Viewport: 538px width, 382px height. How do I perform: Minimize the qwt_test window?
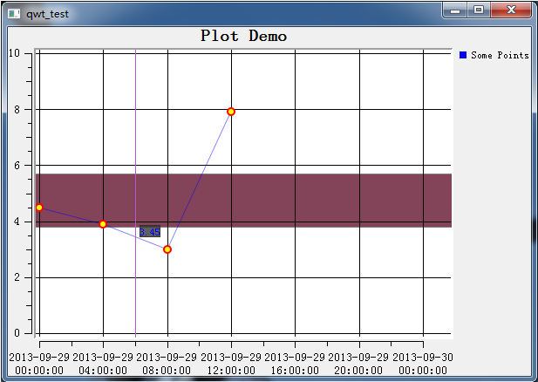[455, 10]
